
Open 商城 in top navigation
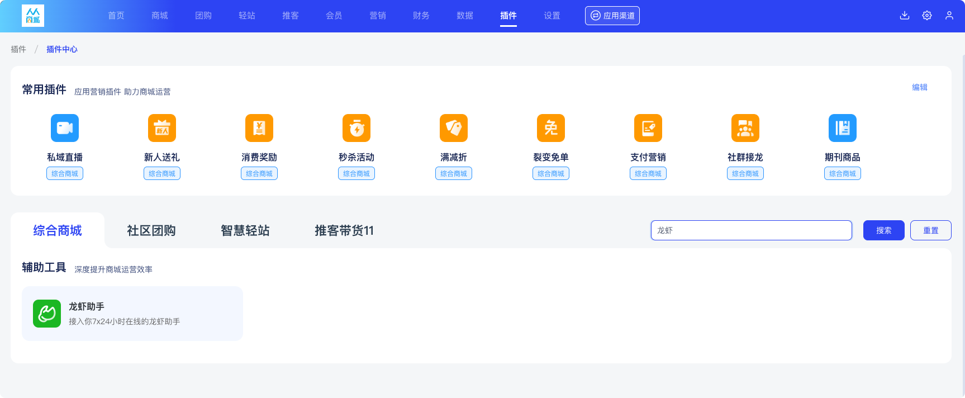[x=160, y=16]
